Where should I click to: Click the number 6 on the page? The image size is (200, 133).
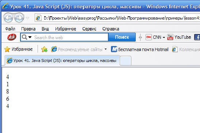click(8, 99)
